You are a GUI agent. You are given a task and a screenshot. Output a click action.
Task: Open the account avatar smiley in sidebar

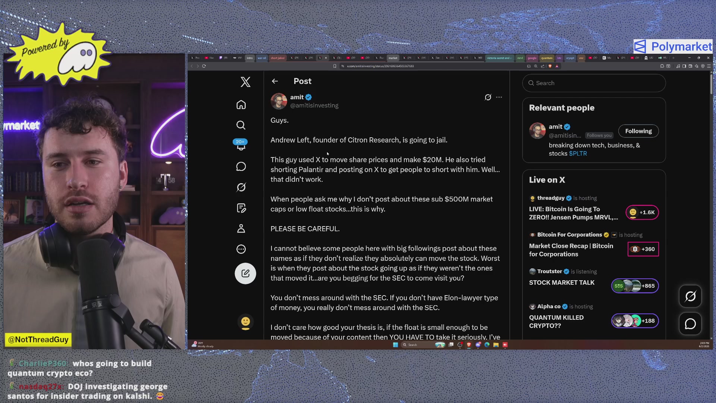coord(245,322)
